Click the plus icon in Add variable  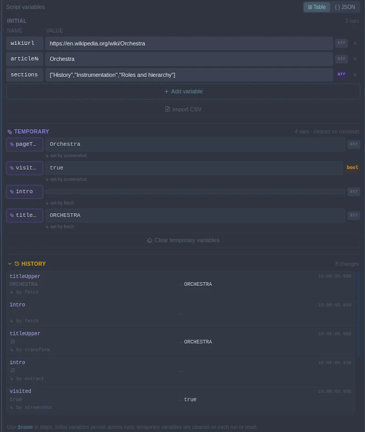[x=167, y=92]
